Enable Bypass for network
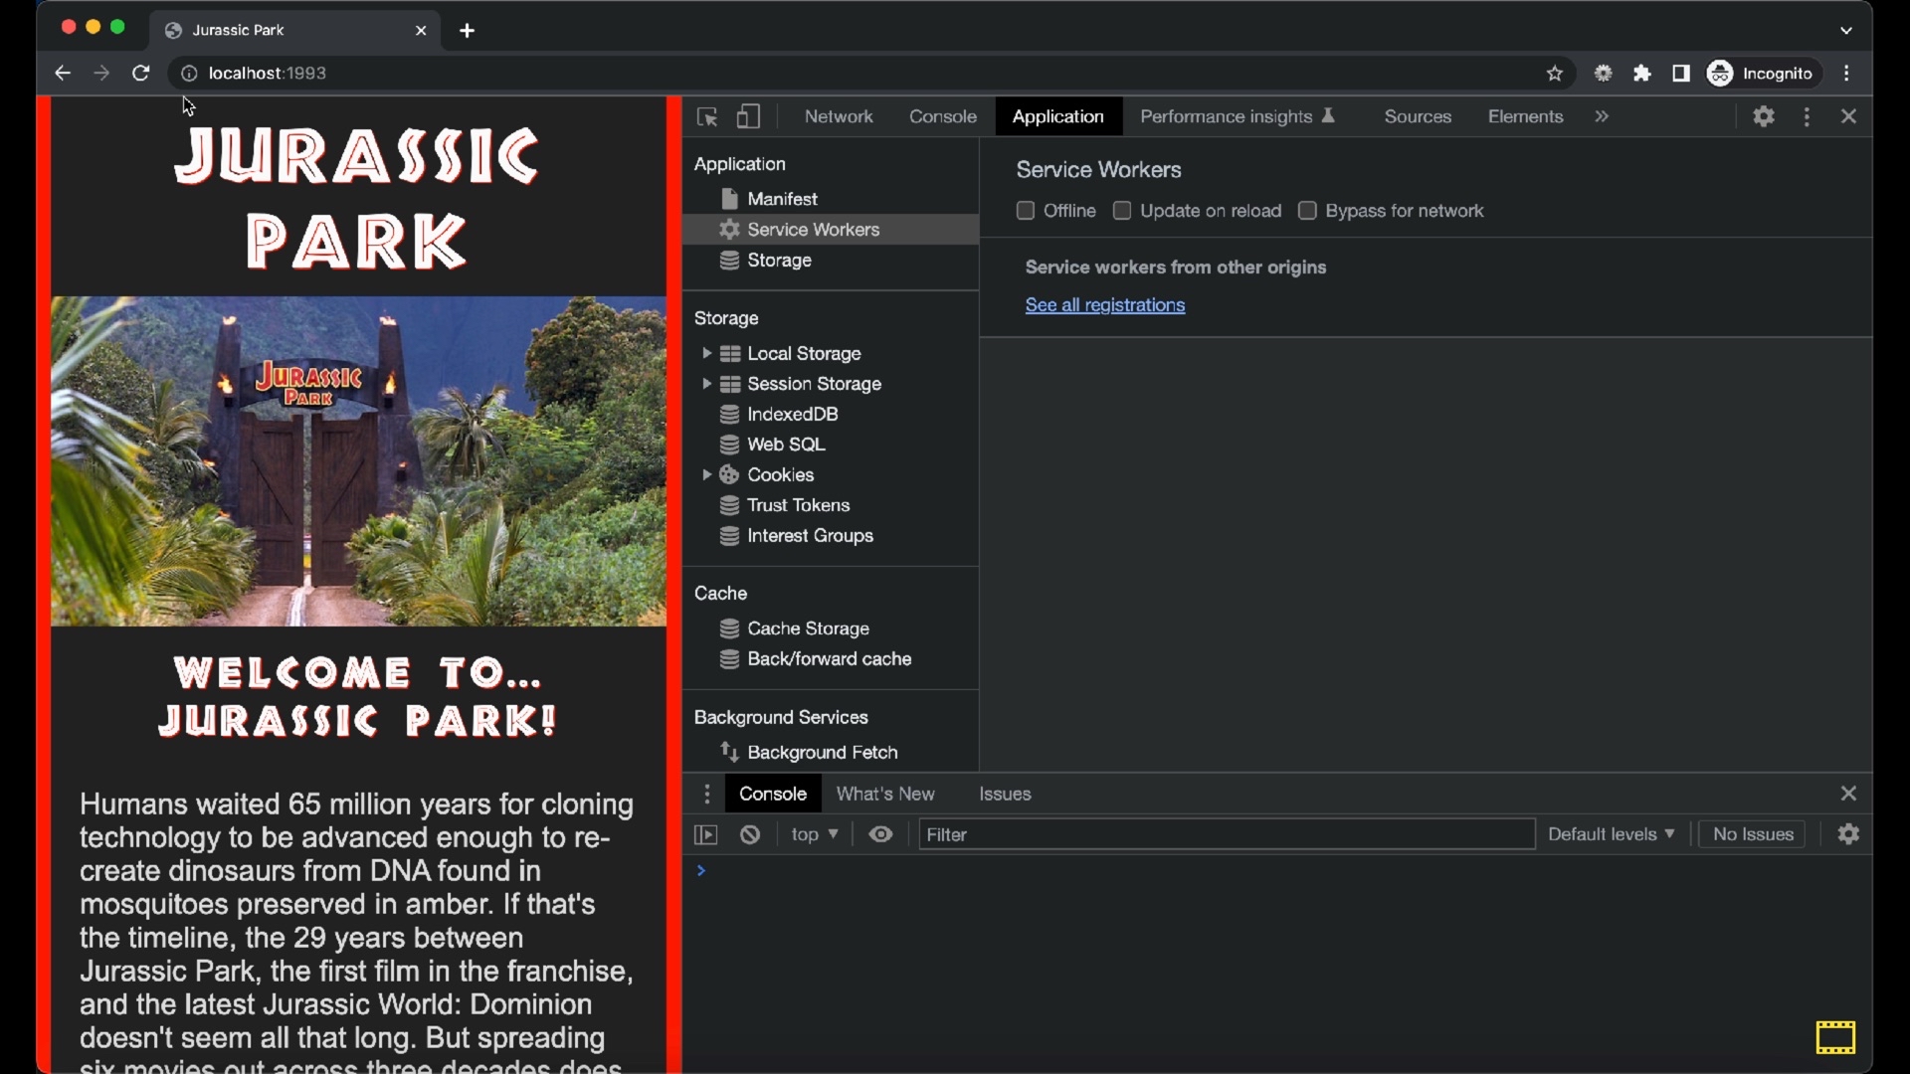Image resolution: width=1910 pixels, height=1074 pixels. [x=1307, y=211]
